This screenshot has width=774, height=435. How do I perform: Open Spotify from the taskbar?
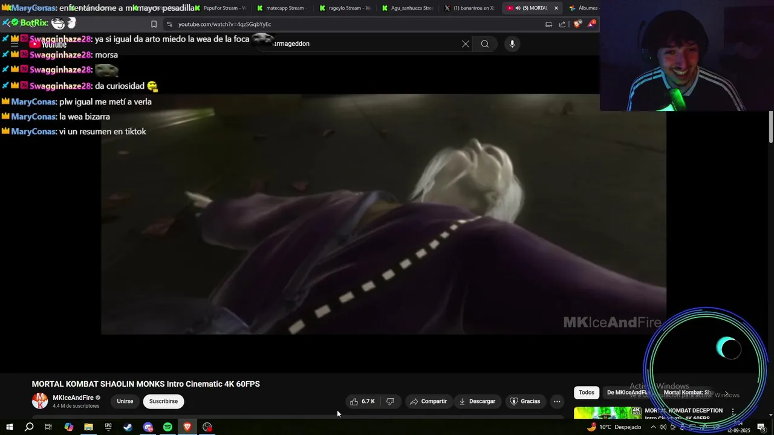167,427
